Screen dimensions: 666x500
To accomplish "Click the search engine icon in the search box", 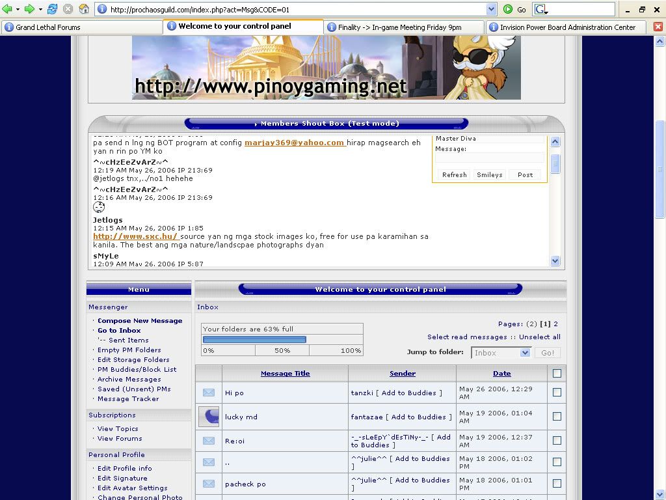I will pyautogui.click(x=540, y=9).
